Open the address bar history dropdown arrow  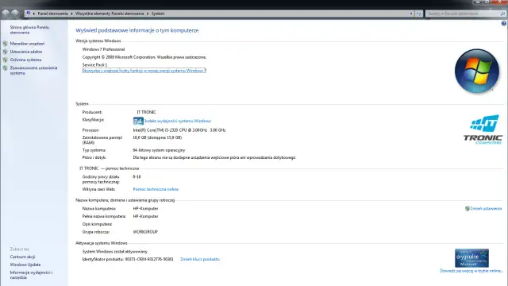(411, 14)
